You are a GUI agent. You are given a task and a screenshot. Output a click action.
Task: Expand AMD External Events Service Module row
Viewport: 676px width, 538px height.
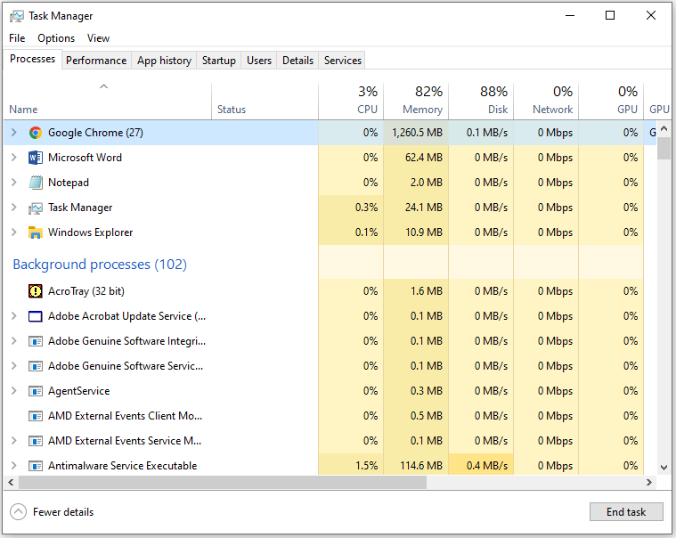tap(13, 441)
